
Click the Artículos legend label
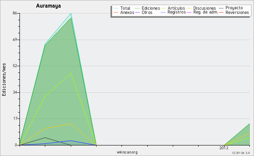tap(176, 8)
